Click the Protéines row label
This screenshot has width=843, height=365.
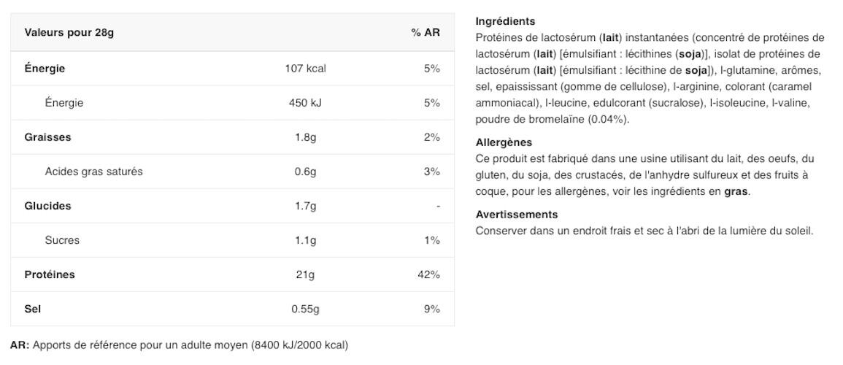click(50, 274)
